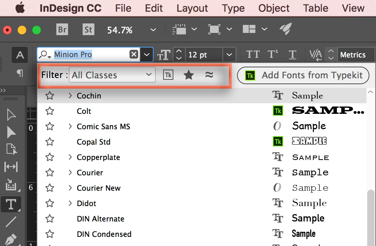The width and height of the screenshot is (376, 246).
Task: Favorite the DIN Alternate star
Action: coord(50,219)
